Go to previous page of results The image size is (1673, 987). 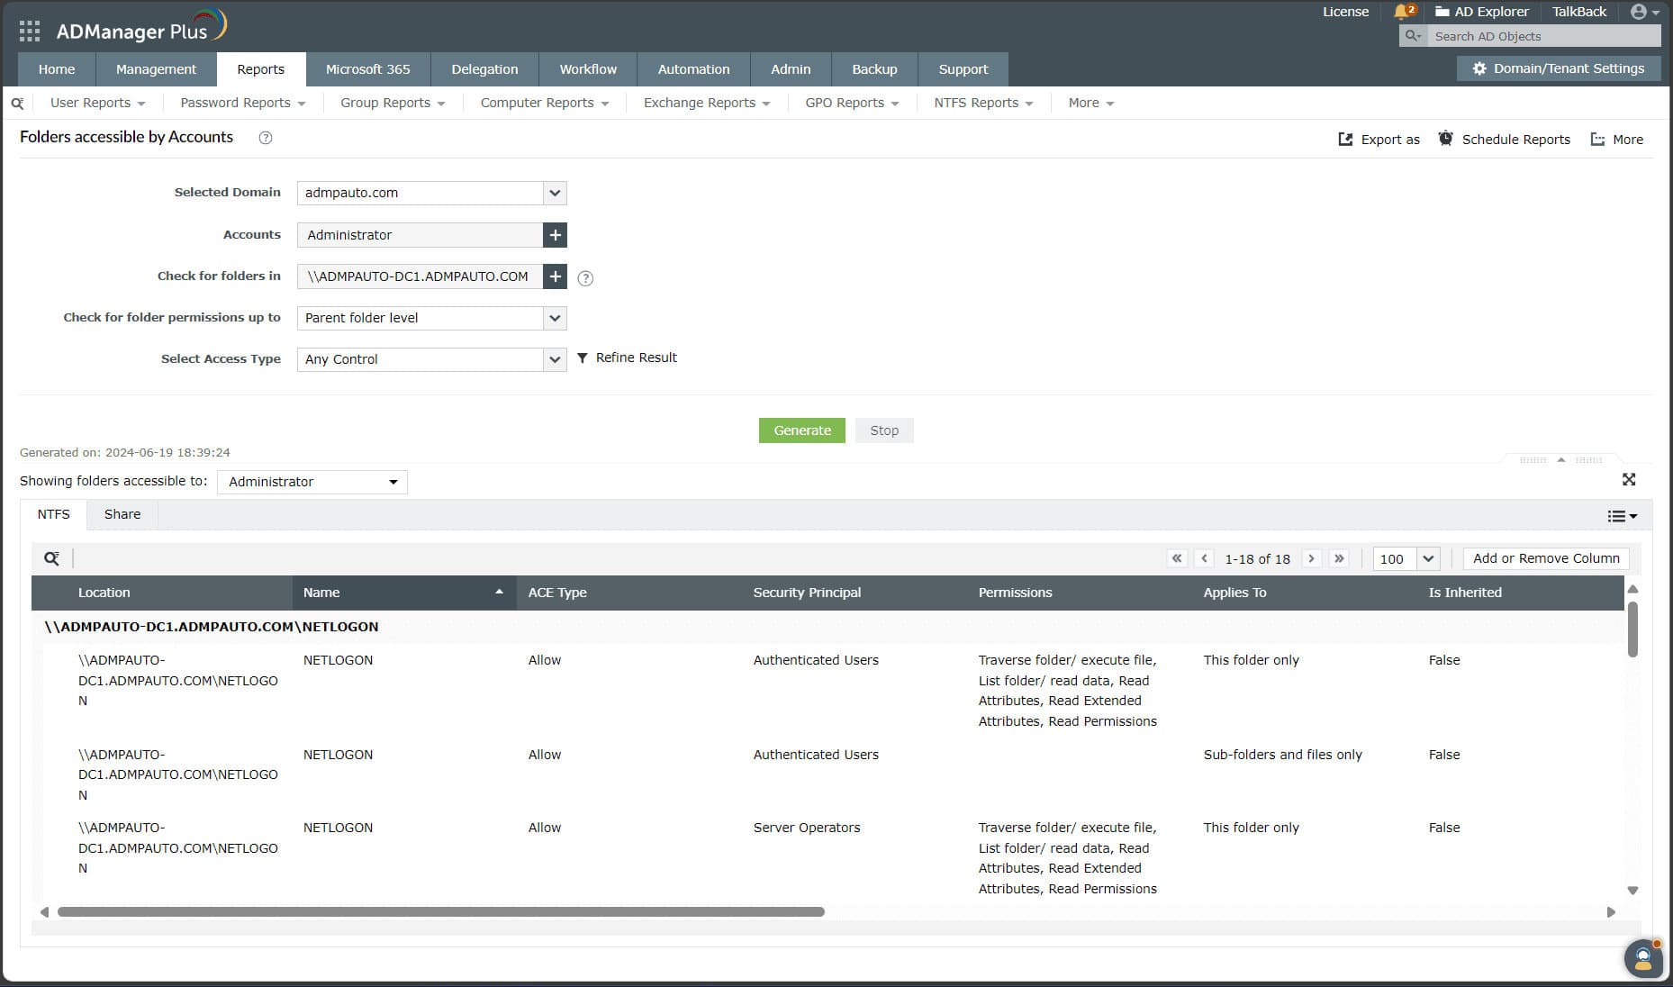[x=1204, y=558]
